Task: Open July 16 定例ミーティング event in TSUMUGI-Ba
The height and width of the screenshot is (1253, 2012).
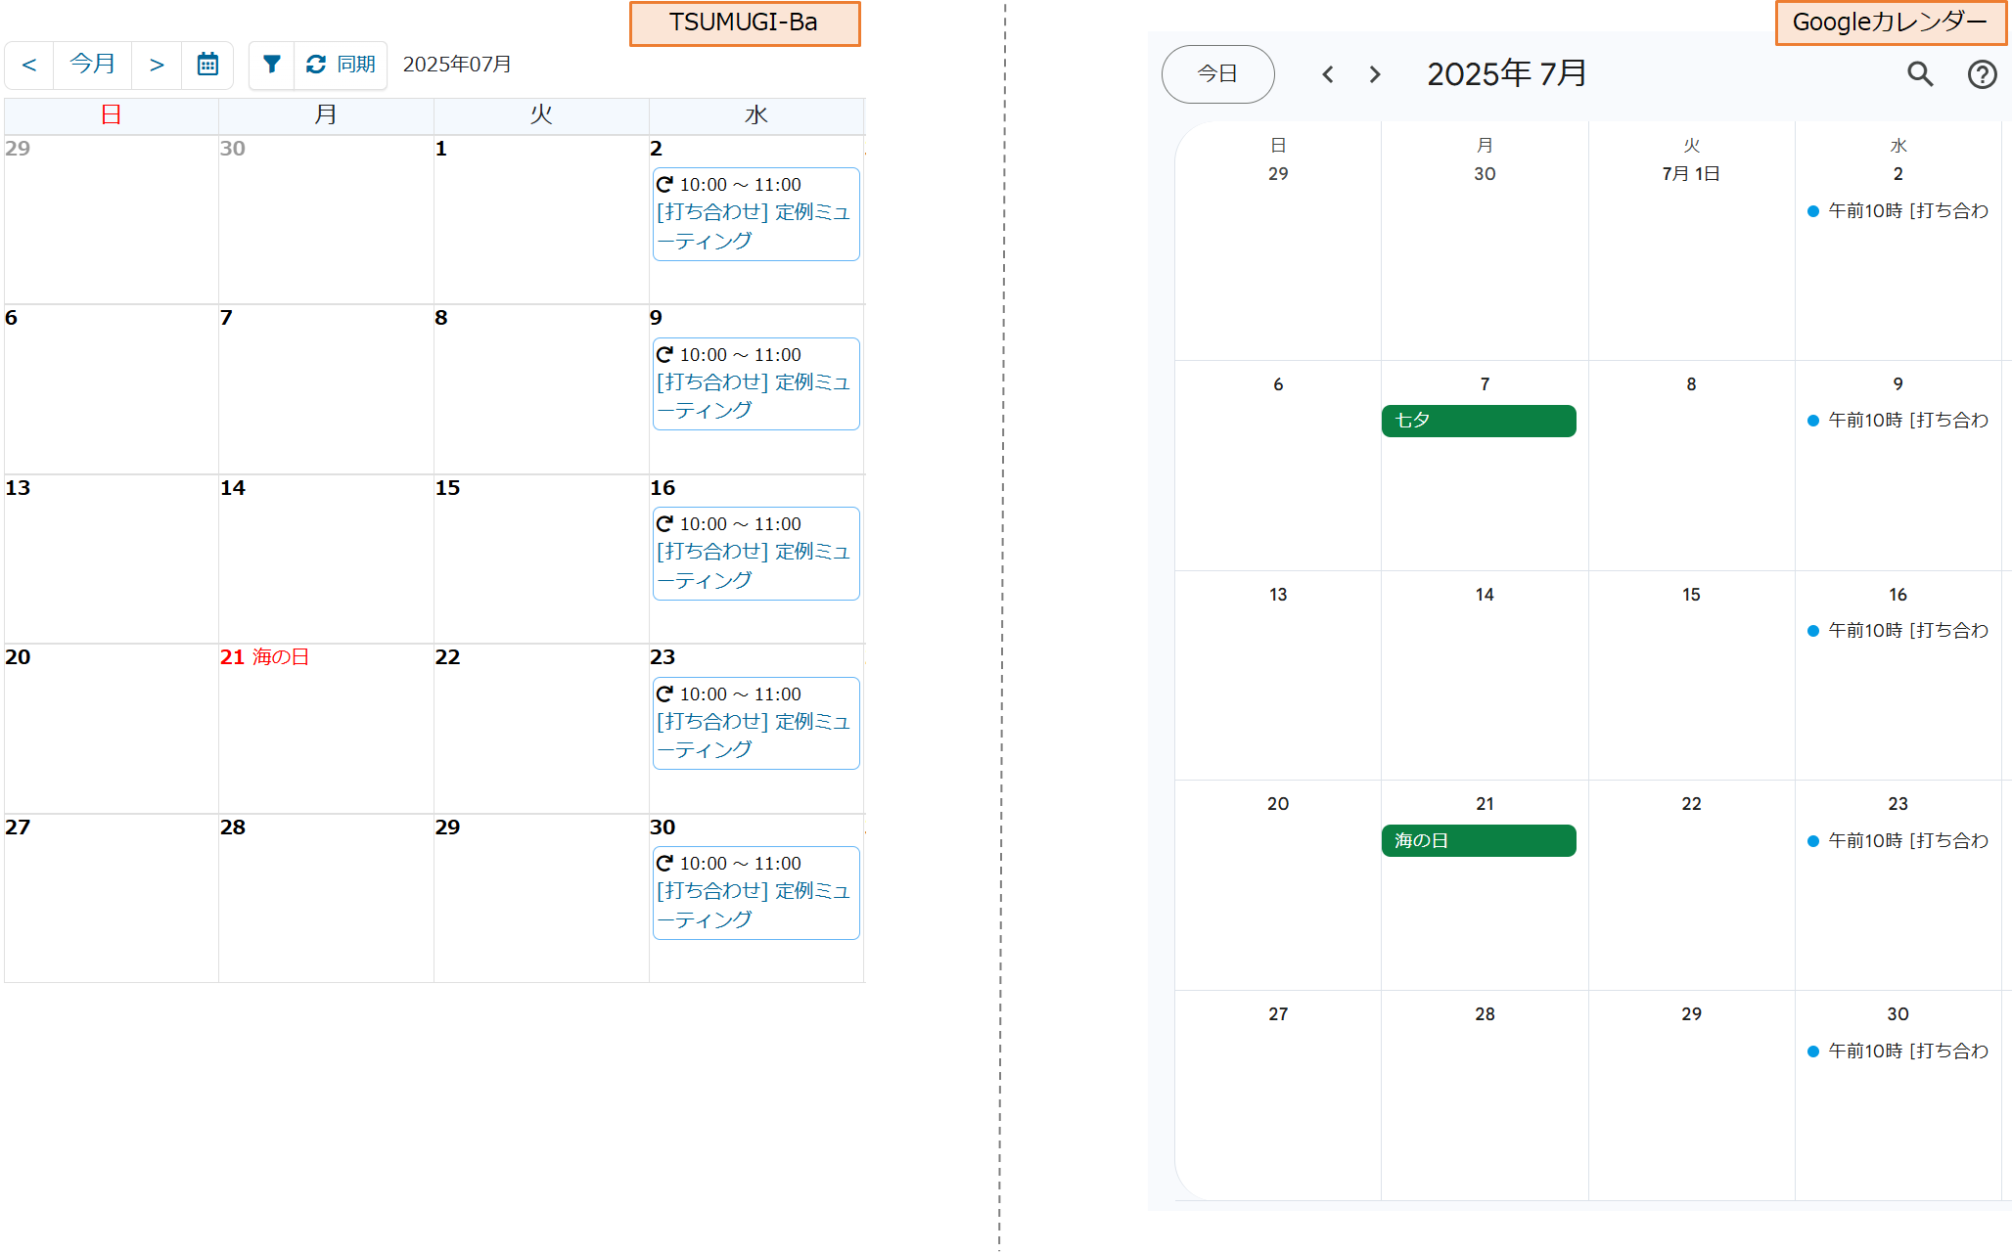Action: pos(755,554)
